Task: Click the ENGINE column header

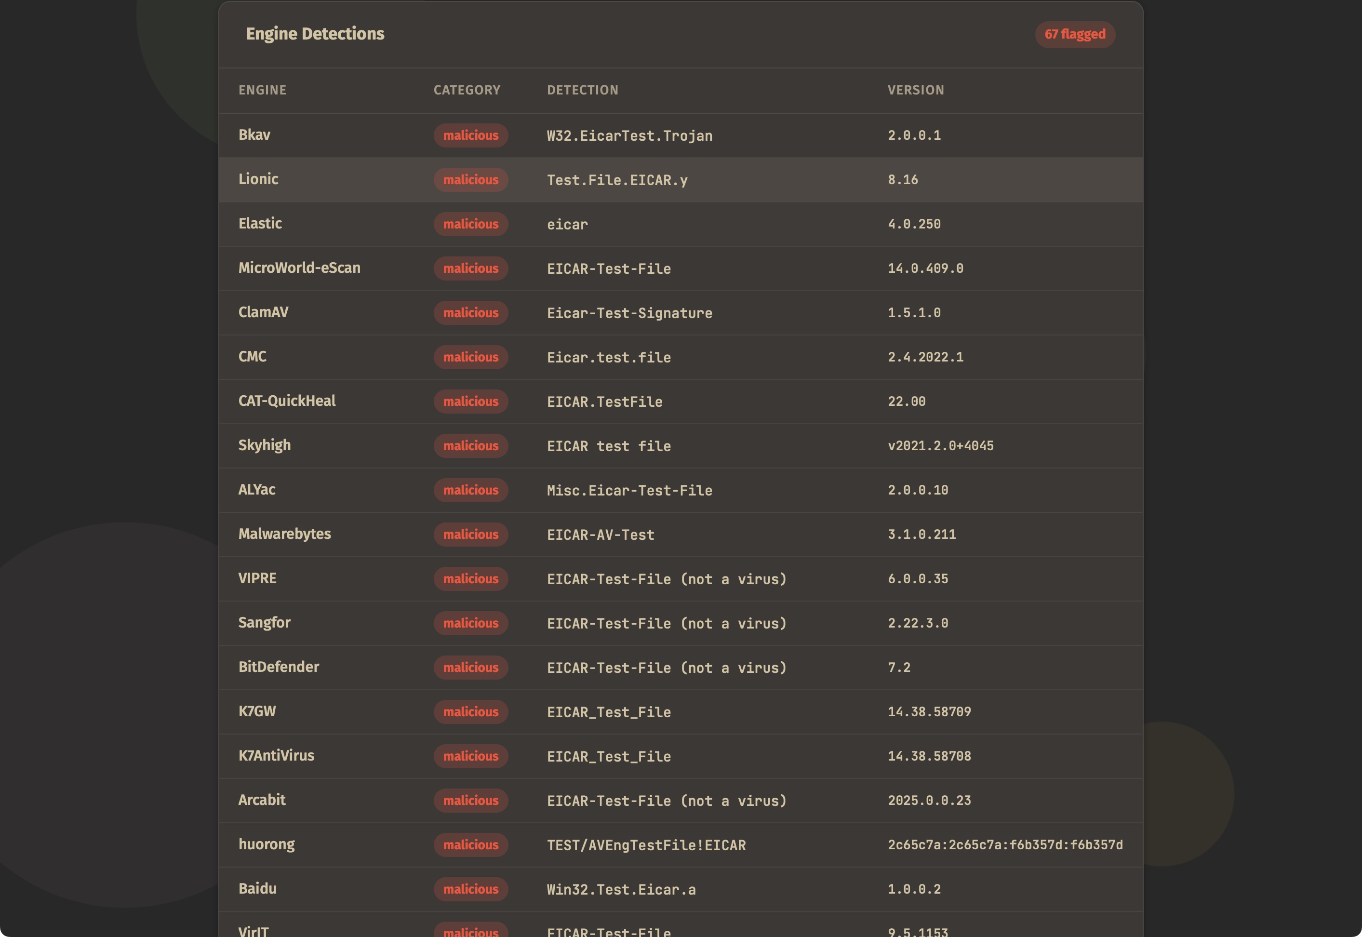Action: click(262, 90)
